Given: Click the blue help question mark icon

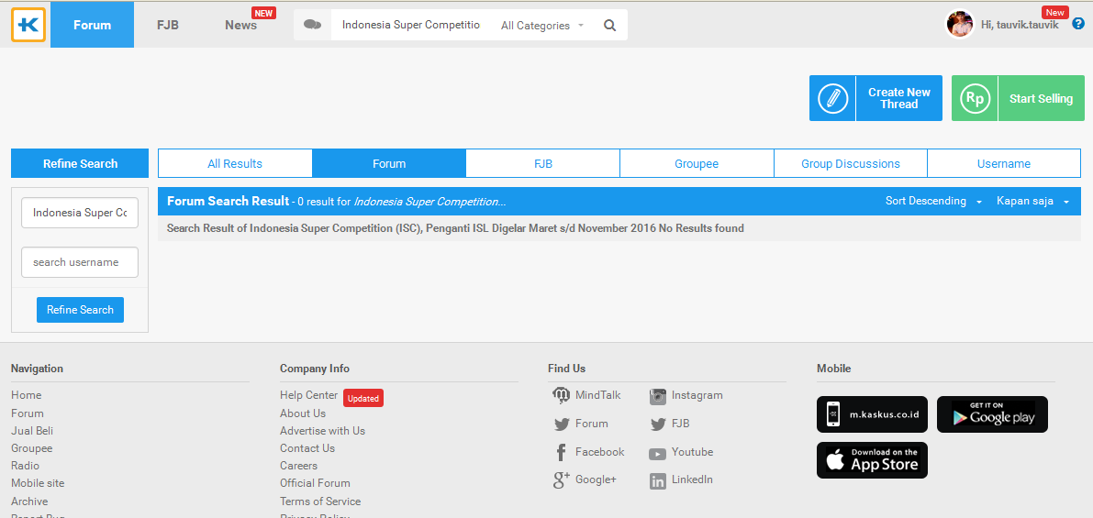Looking at the screenshot, I should (1078, 24).
